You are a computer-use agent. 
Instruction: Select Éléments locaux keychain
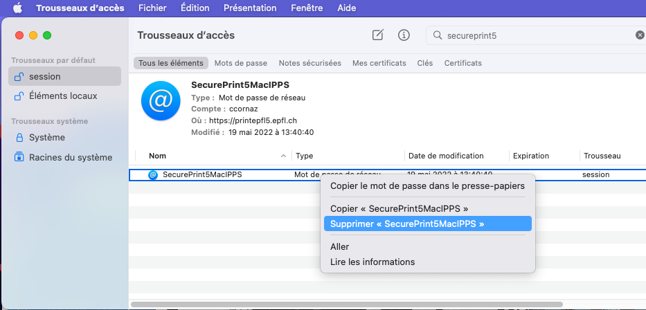tap(64, 96)
